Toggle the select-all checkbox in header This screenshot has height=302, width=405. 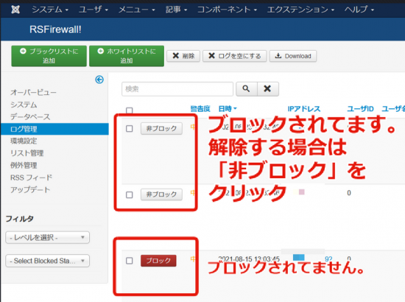click(x=129, y=110)
